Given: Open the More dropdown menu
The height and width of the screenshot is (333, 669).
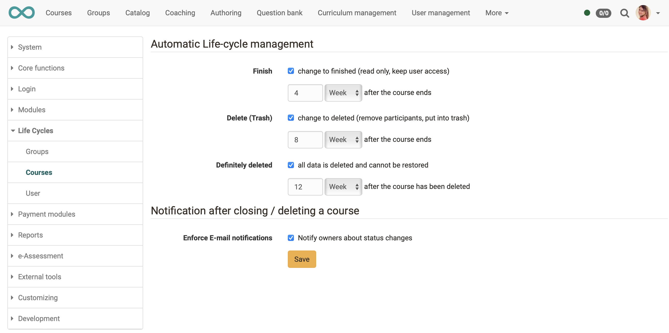Looking at the screenshot, I should point(497,13).
